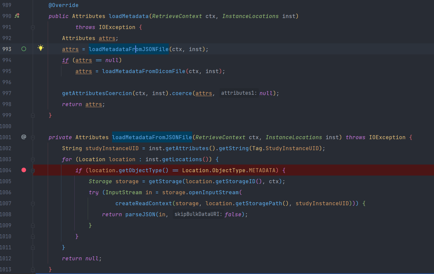Click the 'try' keyword on line 1006
434x274 pixels.
click(x=94, y=192)
